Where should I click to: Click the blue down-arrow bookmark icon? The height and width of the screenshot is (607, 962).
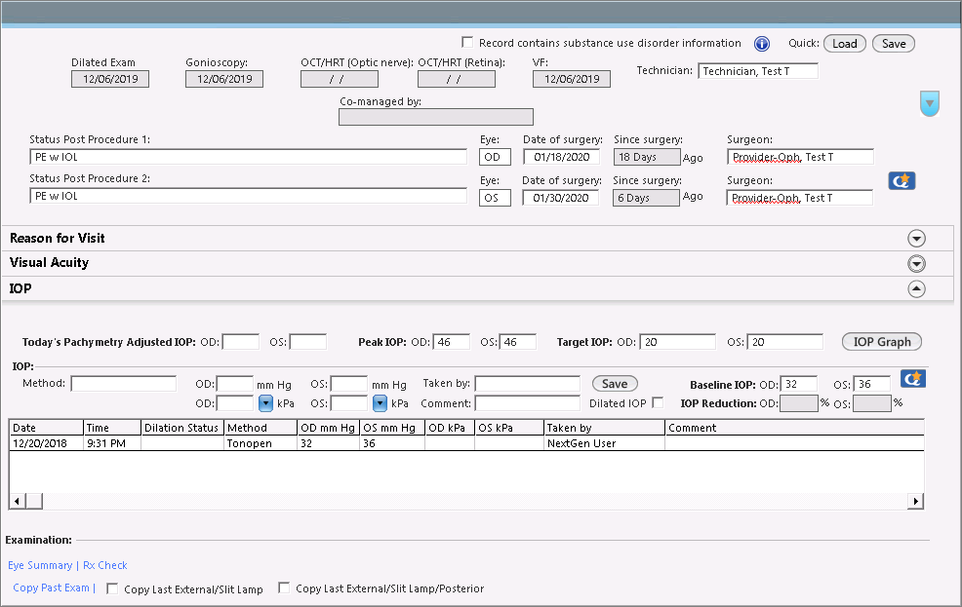930,103
